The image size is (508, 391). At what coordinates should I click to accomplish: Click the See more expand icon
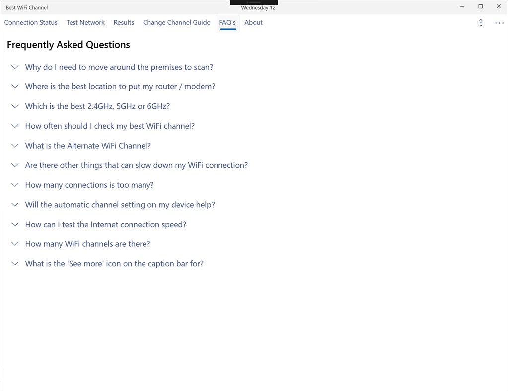click(481, 23)
